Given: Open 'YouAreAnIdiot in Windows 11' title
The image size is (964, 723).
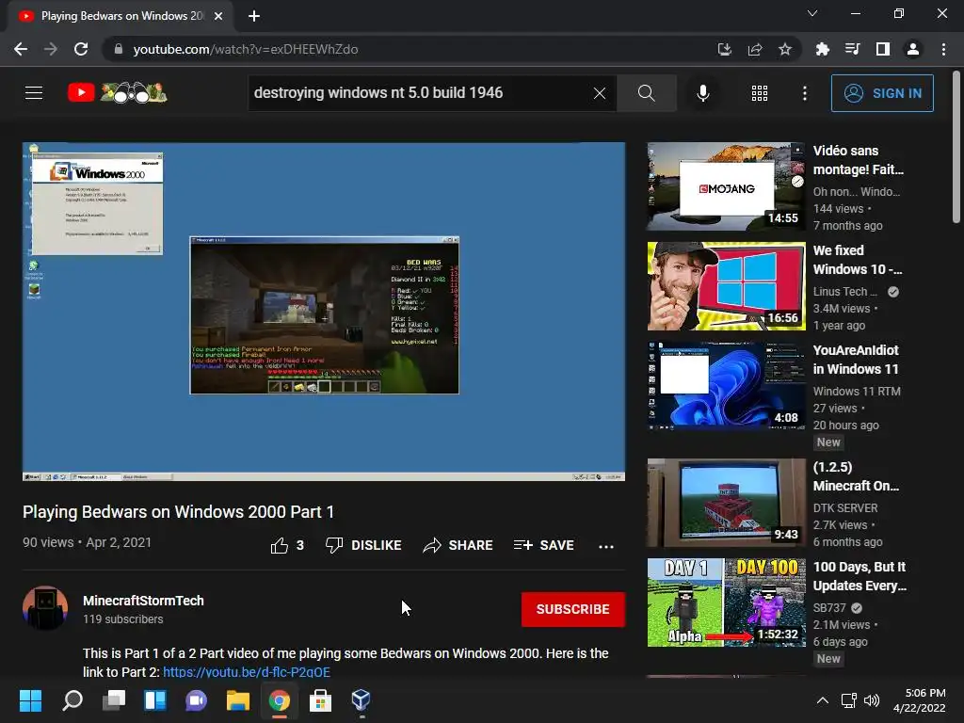Looking at the screenshot, I should click(x=856, y=360).
